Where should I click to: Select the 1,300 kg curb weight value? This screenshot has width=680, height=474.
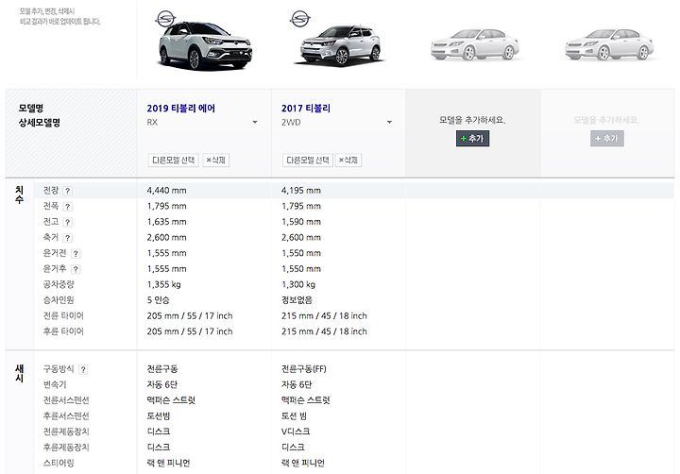click(x=298, y=284)
